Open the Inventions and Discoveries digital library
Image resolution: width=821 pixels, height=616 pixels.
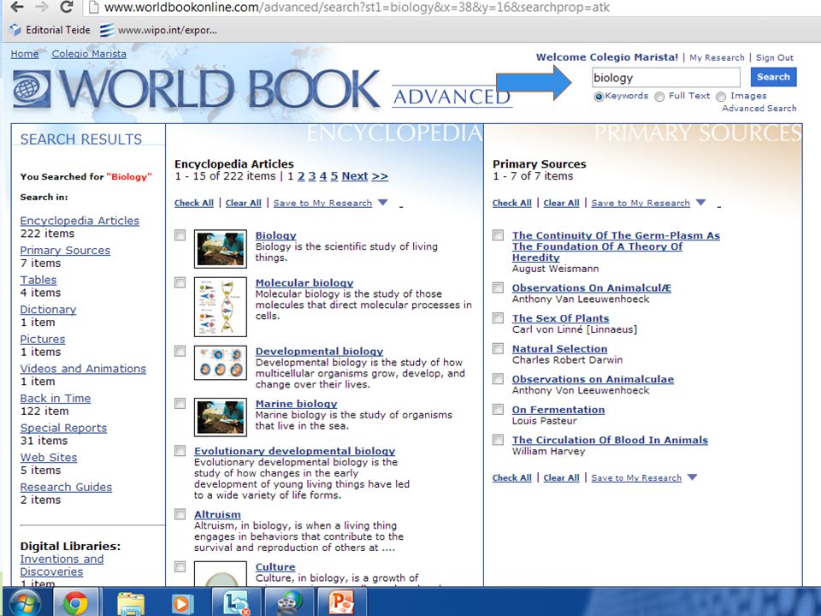coord(62,566)
